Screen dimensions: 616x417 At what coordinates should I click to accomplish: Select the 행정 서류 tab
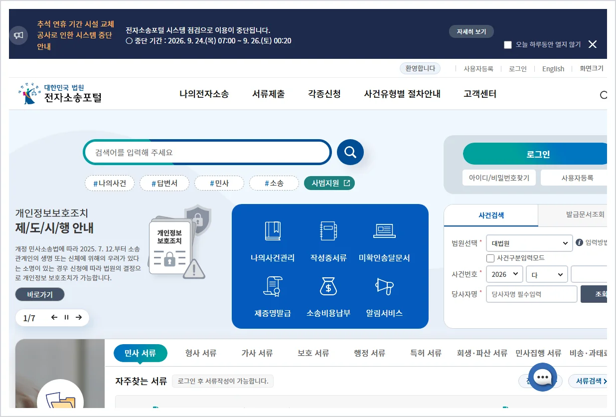click(x=370, y=353)
